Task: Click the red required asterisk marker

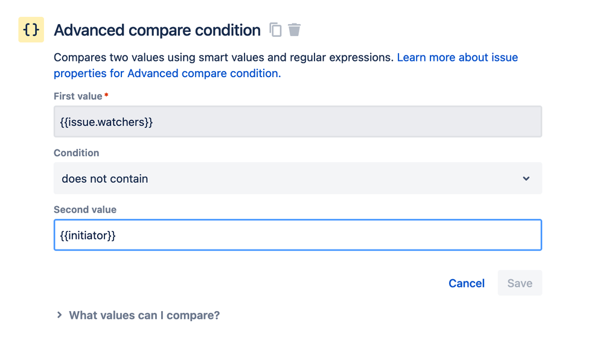Action: click(x=107, y=96)
